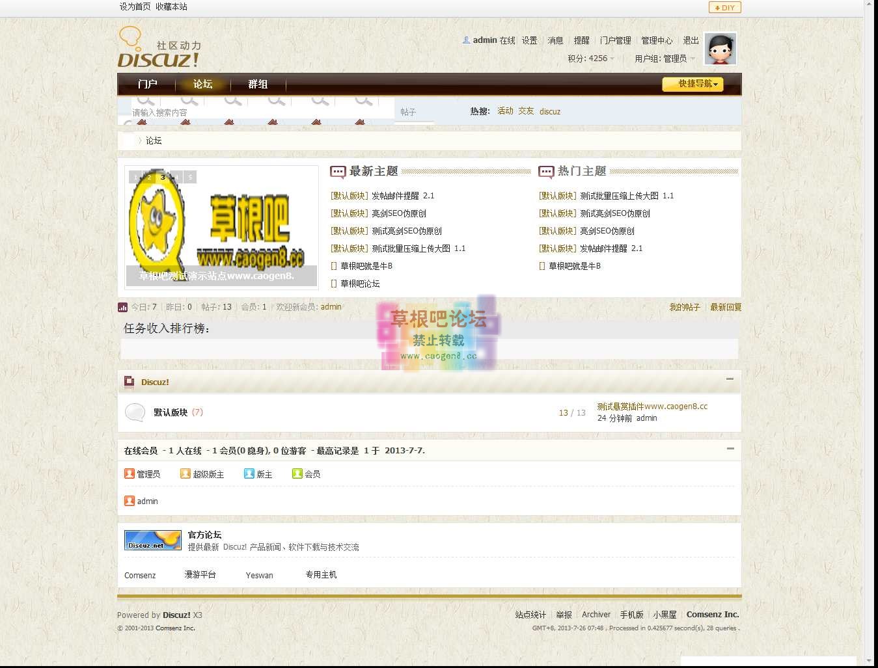
Task: Click the statistics bar-chart icon beside 今日
Action: click(x=124, y=307)
